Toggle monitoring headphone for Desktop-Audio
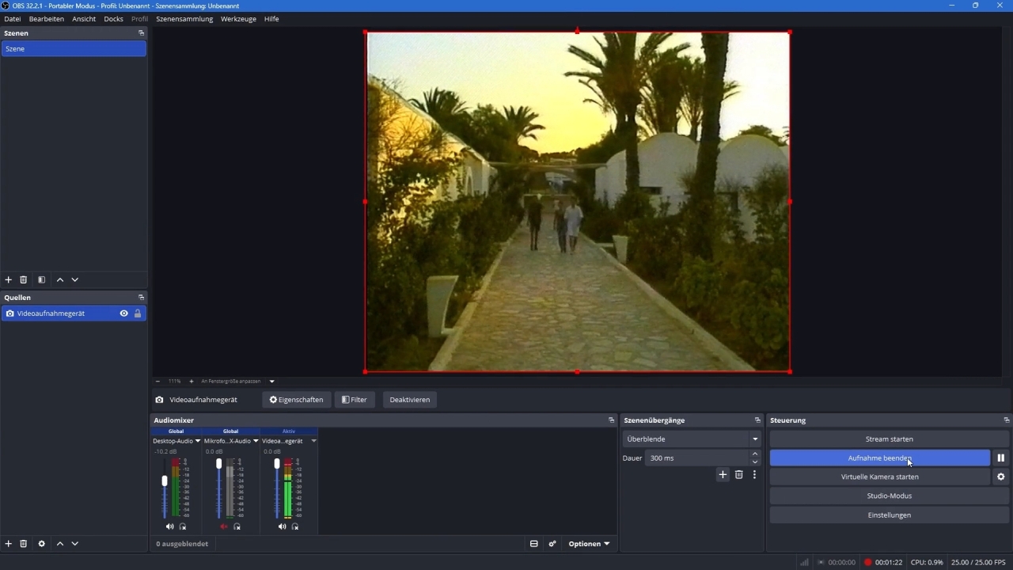The image size is (1013, 570). [x=183, y=526]
